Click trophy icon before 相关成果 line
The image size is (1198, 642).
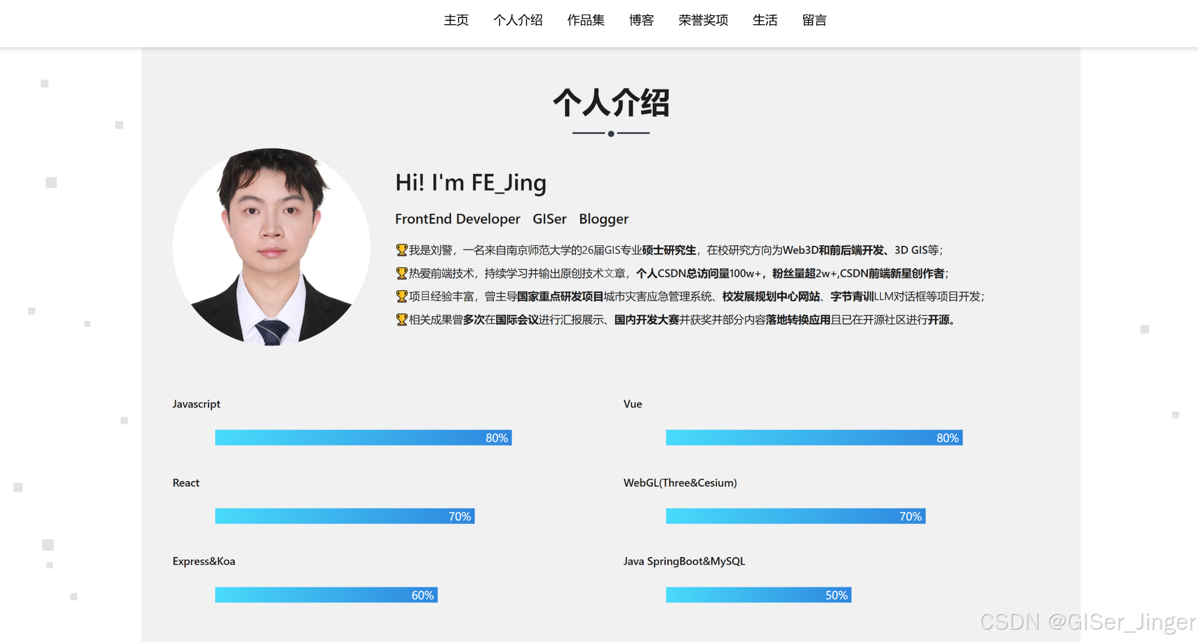[x=401, y=320]
